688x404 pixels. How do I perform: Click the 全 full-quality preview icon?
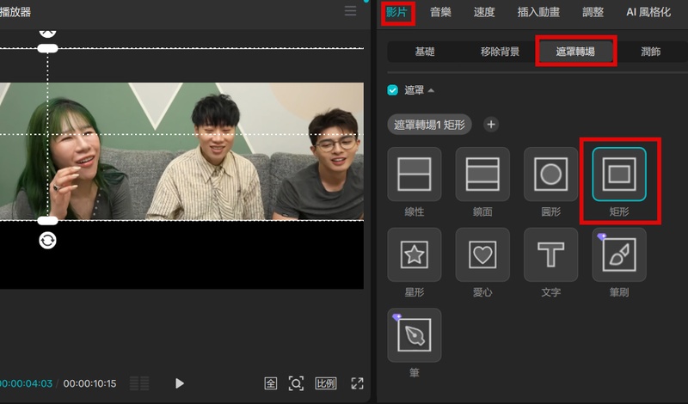(271, 383)
